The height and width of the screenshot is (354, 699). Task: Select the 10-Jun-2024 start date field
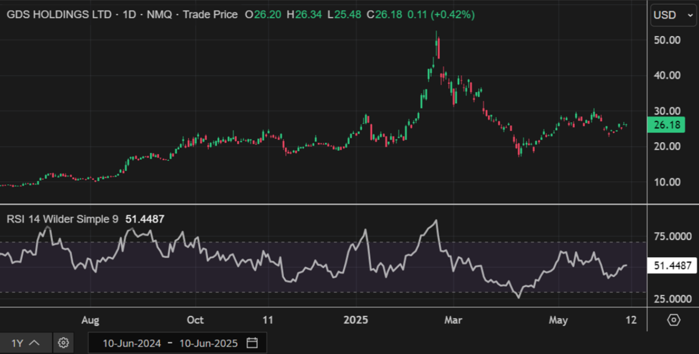point(132,343)
